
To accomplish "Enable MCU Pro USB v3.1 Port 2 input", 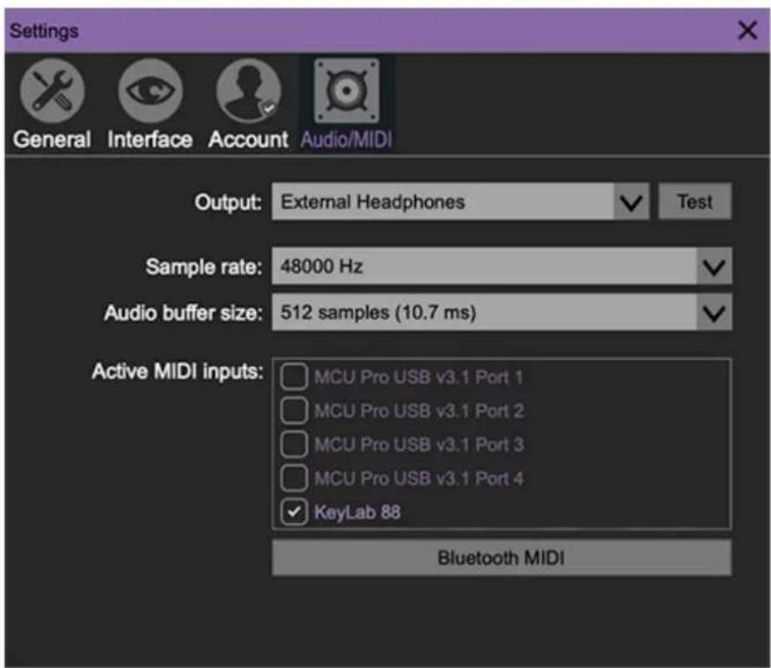I will (294, 411).
